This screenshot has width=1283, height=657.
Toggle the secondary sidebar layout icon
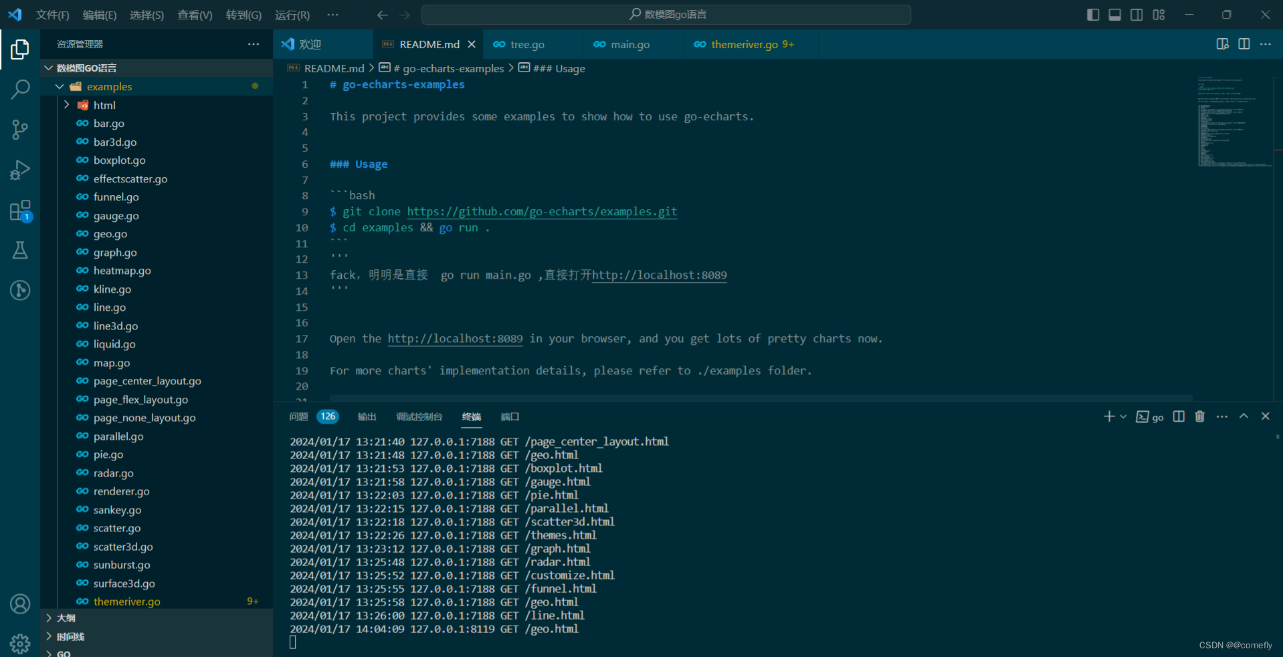(1137, 15)
